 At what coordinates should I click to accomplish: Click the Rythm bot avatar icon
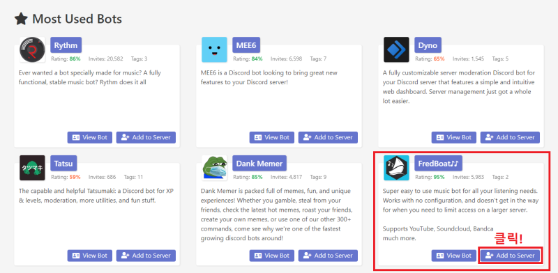32,49
